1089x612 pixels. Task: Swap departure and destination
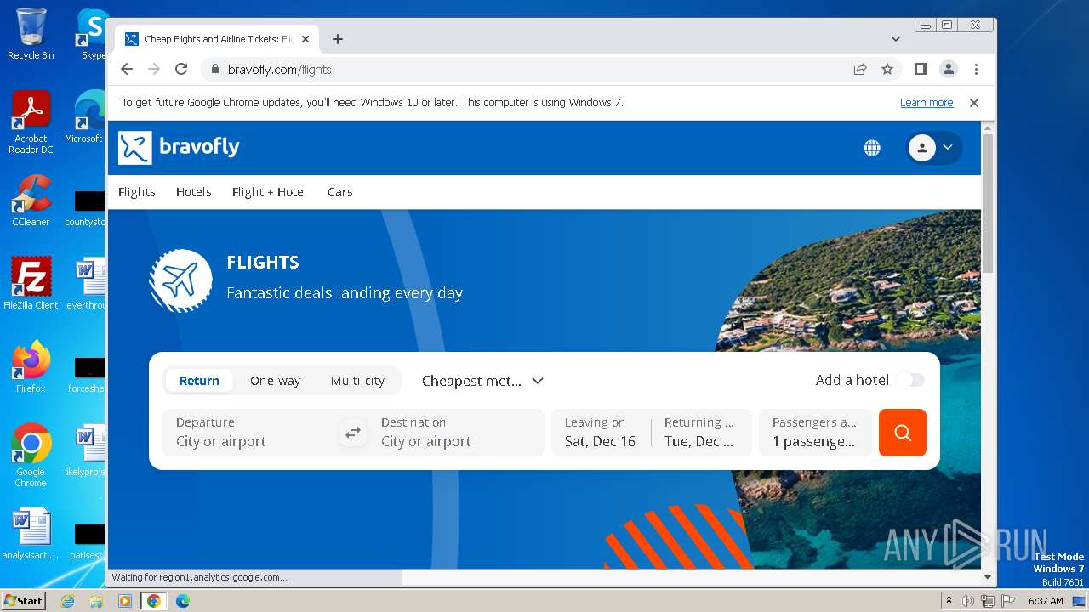(352, 433)
